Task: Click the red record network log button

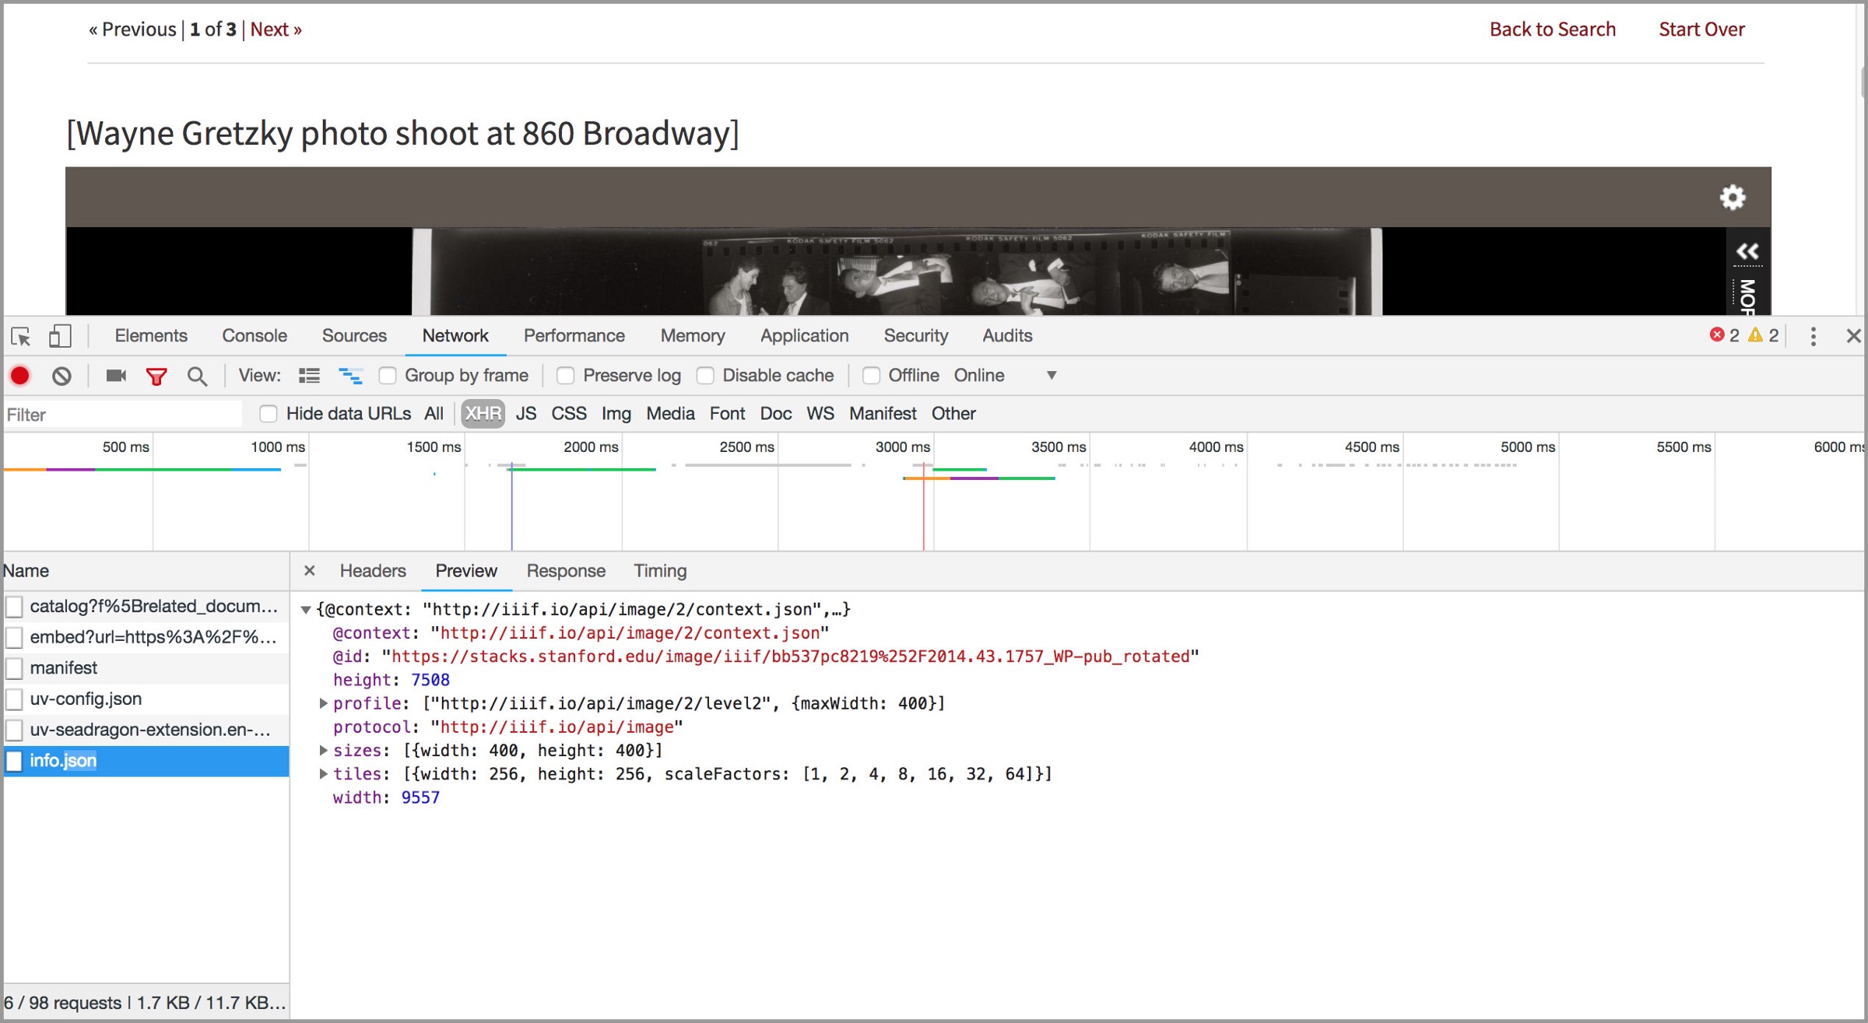Action: [20, 377]
